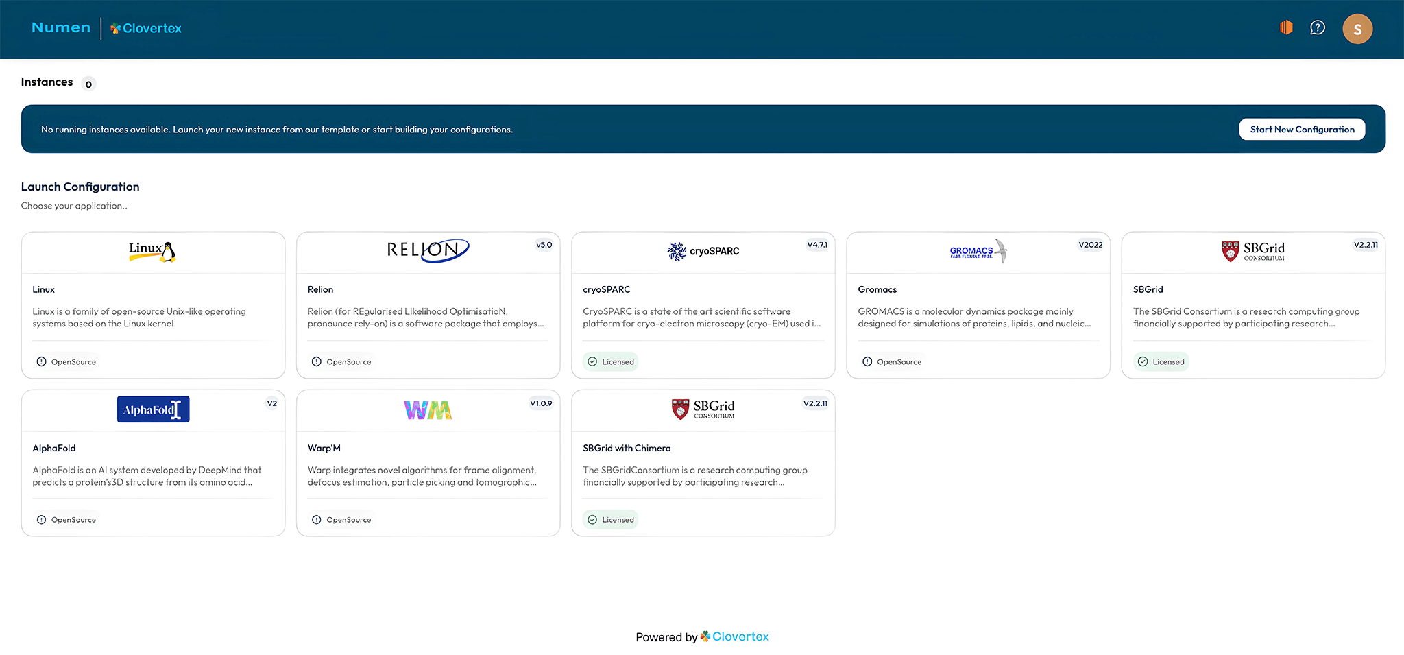Click Start New Configuration button
Viewport: 1404px width, 655px height.
[x=1301, y=129]
